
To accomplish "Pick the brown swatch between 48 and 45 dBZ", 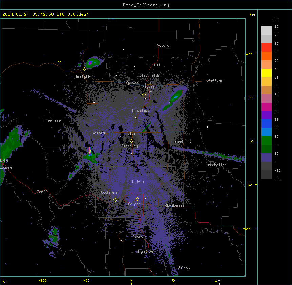I will point(266,90).
